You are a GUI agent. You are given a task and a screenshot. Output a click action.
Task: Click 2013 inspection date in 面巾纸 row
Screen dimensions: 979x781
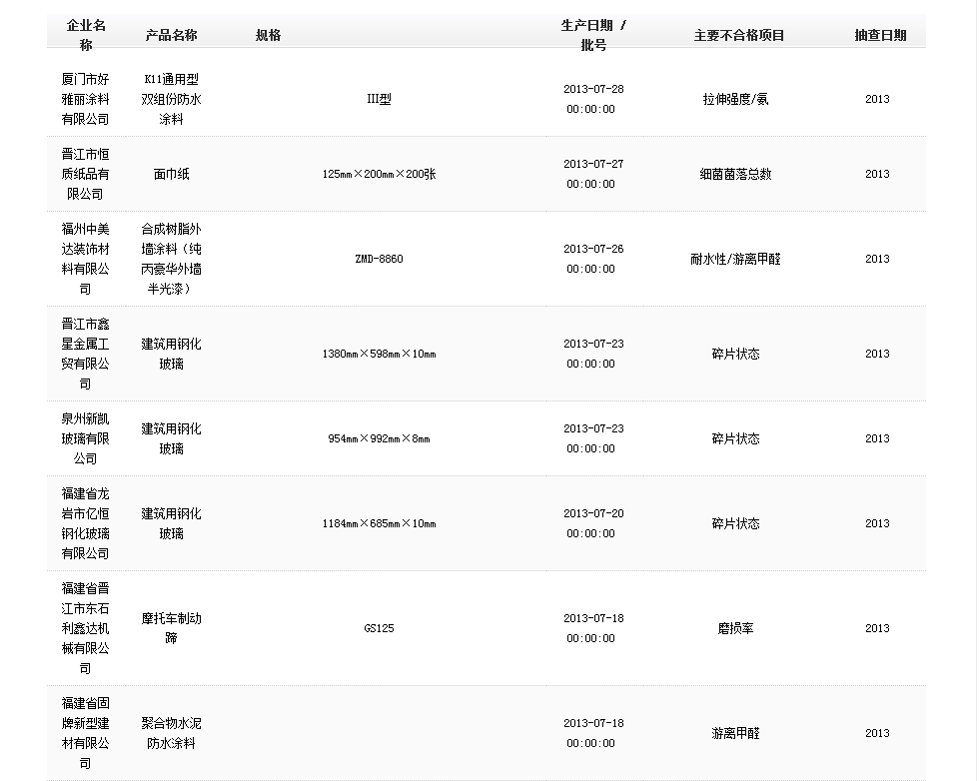tap(877, 174)
